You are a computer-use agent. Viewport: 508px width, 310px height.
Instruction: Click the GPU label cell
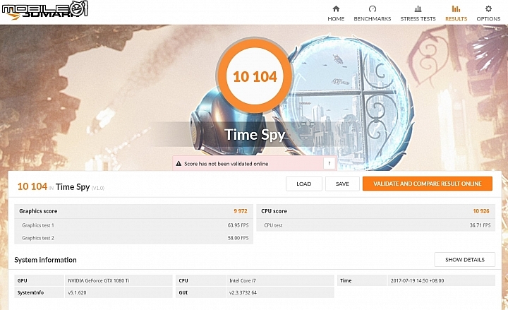[x=40, y=280]
